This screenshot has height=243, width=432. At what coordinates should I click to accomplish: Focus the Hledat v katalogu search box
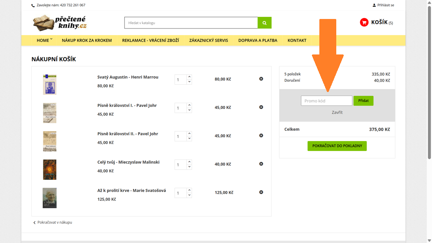click(x=191, y=23)
